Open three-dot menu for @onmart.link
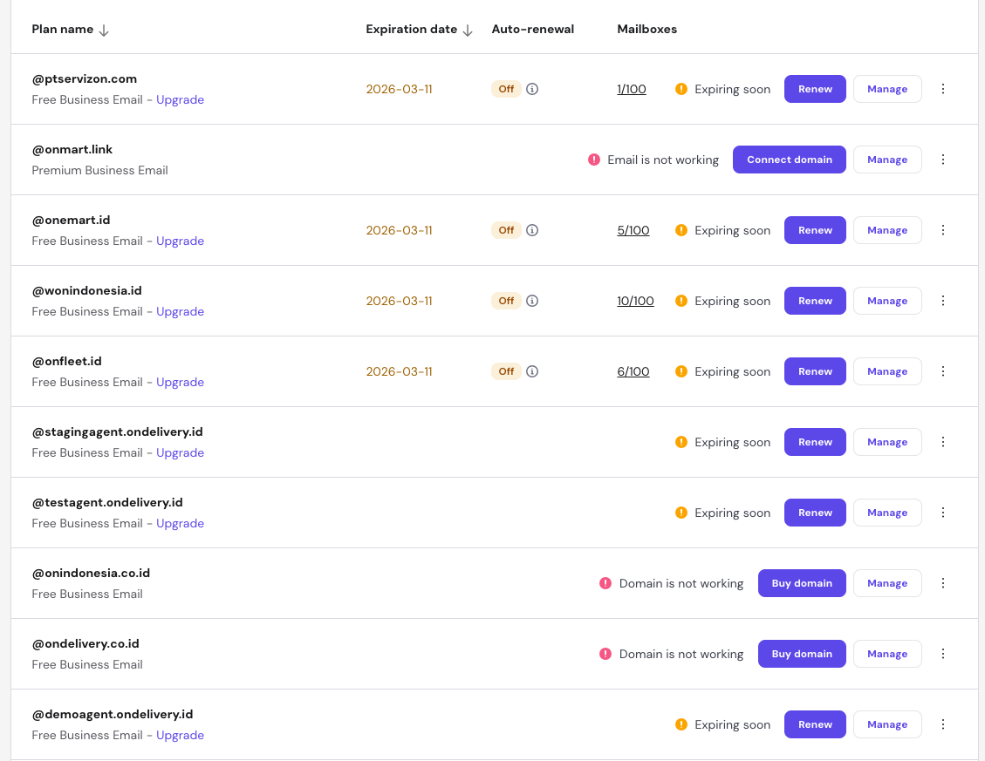The image size is (985, 761). point(942,160)
